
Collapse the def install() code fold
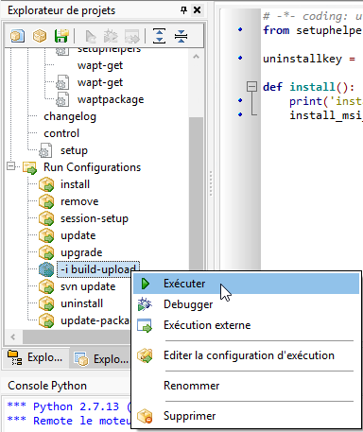[251, 86]
